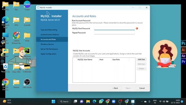This screenshot has height=105, width=186.
Task: Go back with the Back button
Action: point(115,88)
